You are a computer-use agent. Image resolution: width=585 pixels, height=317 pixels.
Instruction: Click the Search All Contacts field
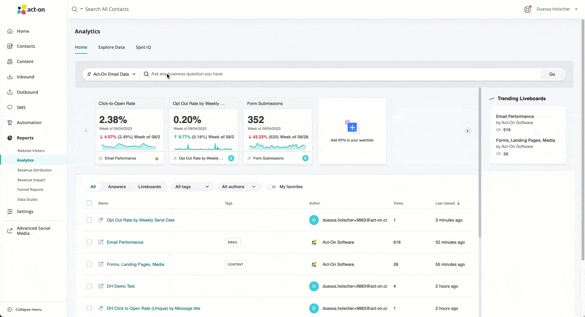(x=107, y=9)
